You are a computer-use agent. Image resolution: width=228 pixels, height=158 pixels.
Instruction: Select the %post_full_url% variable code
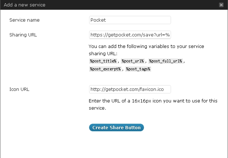click(x=166, y=61)
